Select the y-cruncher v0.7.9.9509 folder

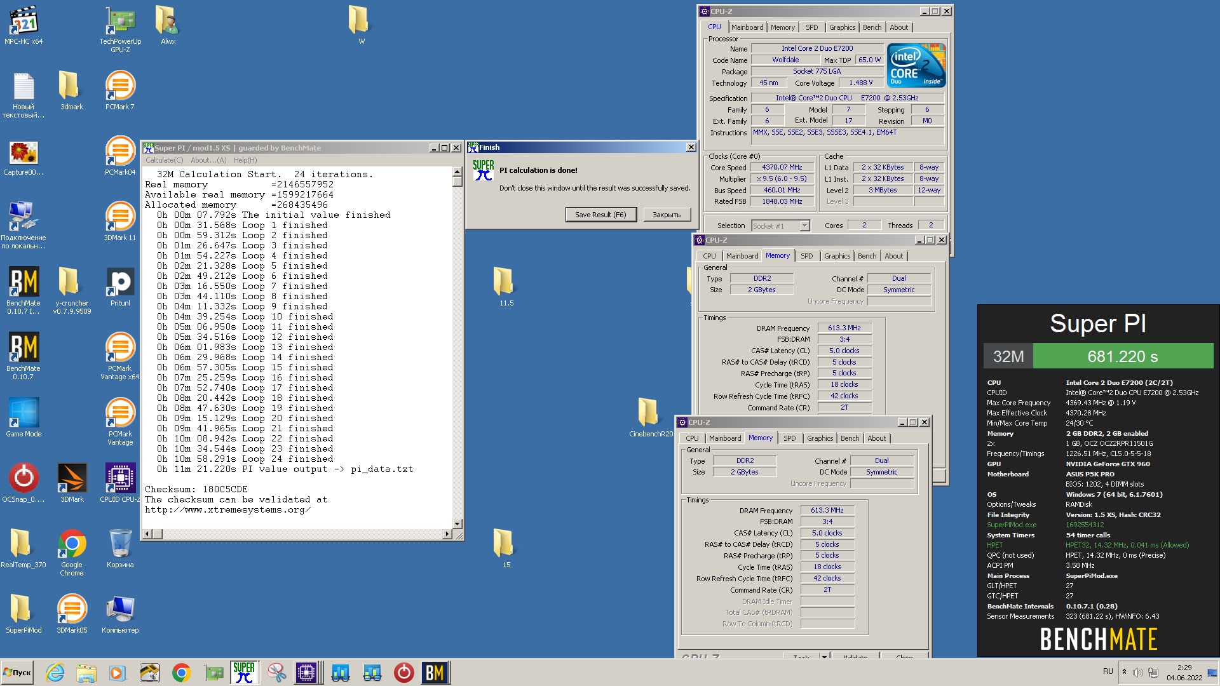point(72,290)
